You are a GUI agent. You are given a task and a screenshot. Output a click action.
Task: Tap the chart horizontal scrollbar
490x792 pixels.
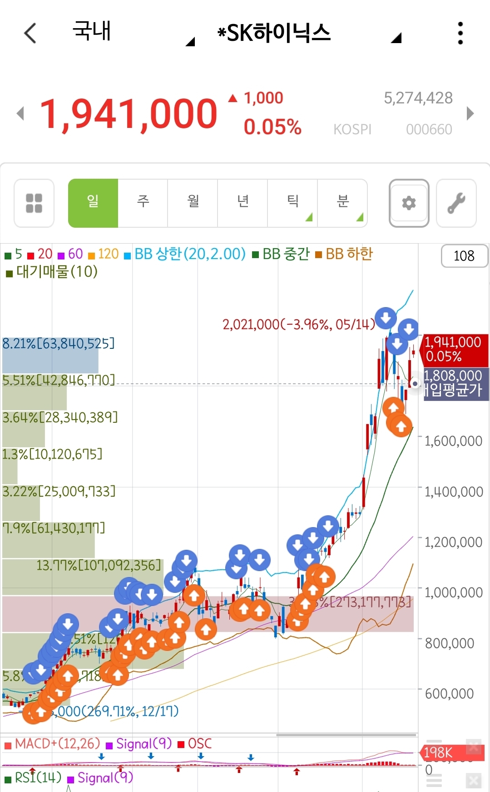pos(346,735)
